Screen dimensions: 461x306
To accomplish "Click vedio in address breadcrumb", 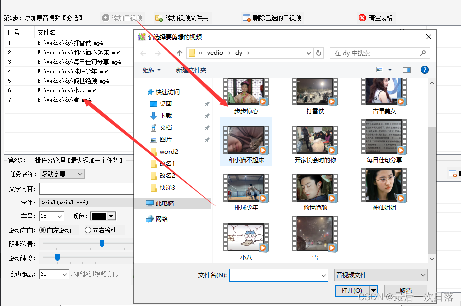I will tap(215, 53).
